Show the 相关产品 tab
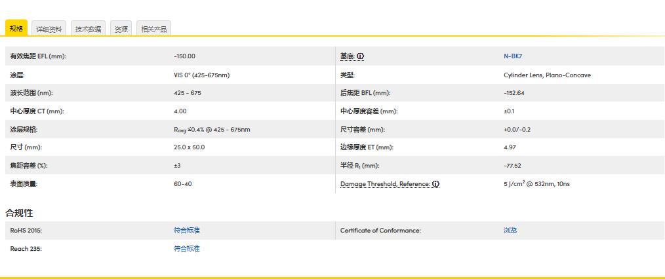 [x=153, y=29]
